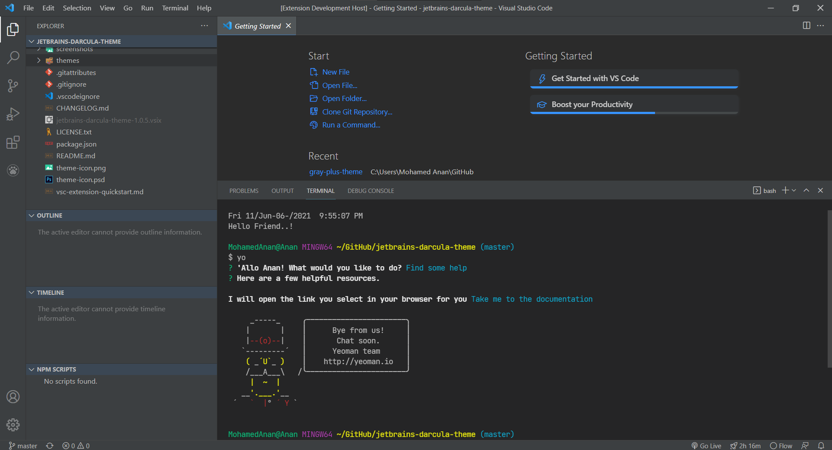
Task: Open recent gray-plus-theme folder
Action: 336,172
